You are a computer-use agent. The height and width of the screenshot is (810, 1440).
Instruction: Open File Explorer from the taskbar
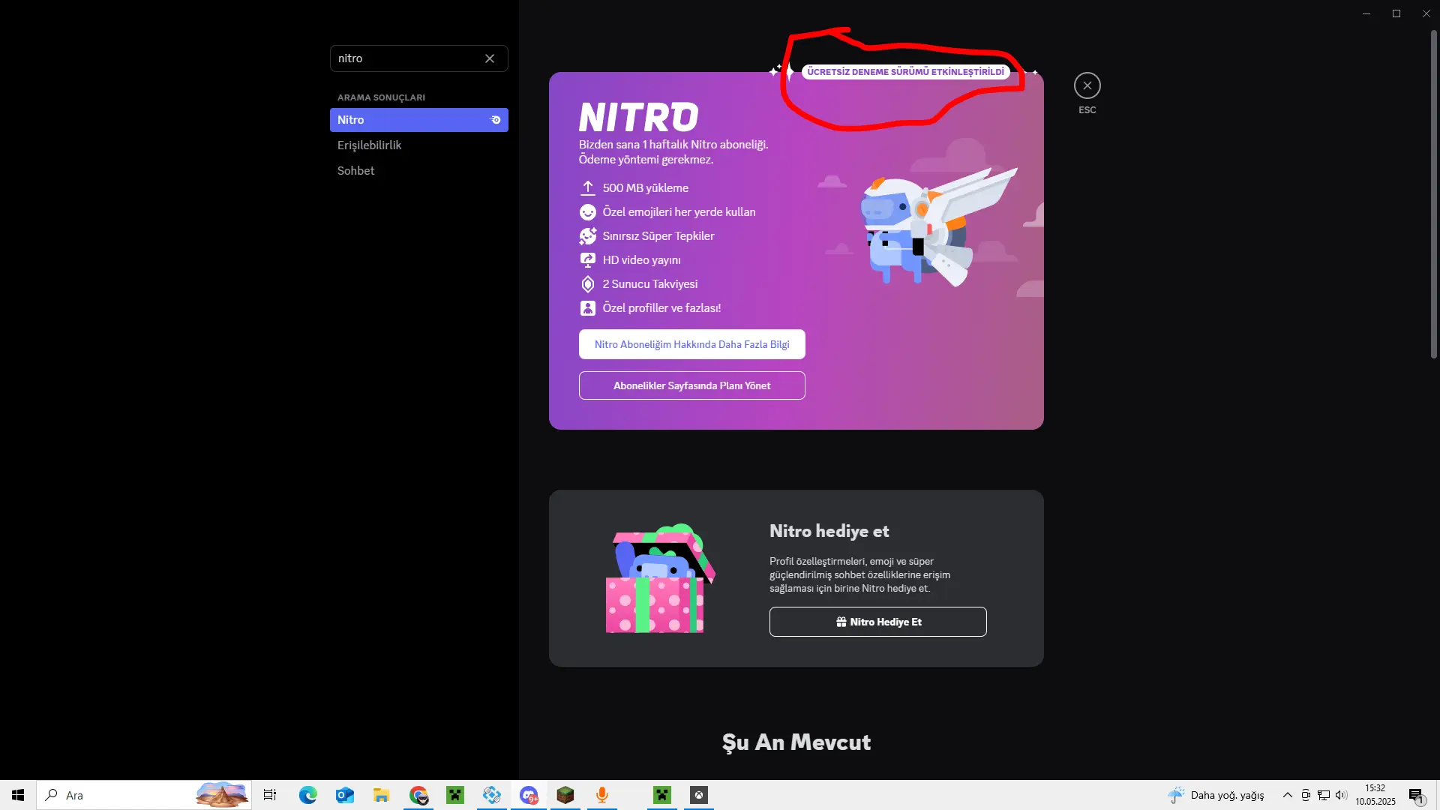point(382,795)
